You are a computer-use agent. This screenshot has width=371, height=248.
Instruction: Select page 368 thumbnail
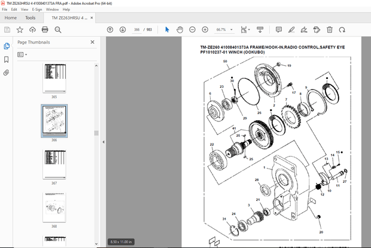pyautogui.click(x=54, y=207)
